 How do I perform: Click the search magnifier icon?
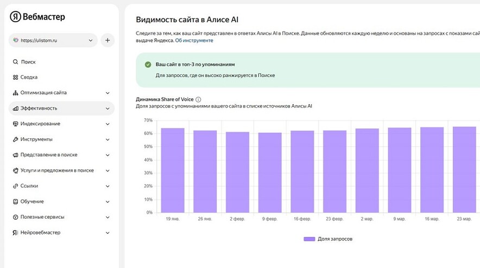15,62
